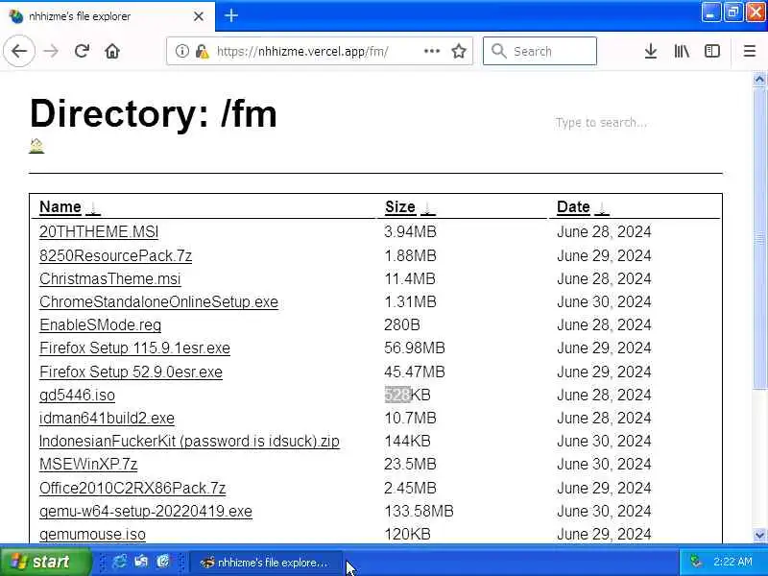Launch Internet Explorer from Quick Launch

[x=119, y=562]
